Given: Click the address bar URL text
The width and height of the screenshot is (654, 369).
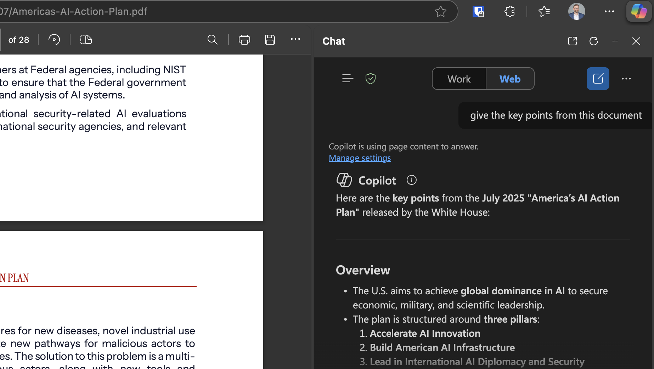Looking at the screenshot, I should [x=74, y=11].
